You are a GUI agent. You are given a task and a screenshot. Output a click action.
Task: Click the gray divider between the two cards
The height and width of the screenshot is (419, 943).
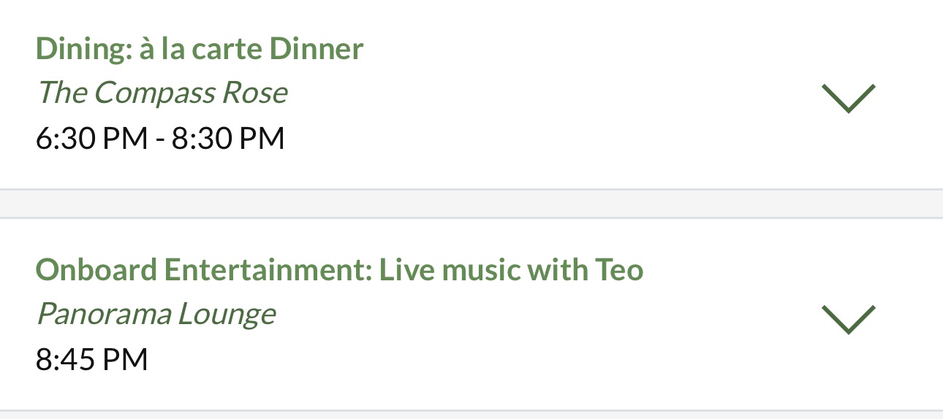point(471,204)
